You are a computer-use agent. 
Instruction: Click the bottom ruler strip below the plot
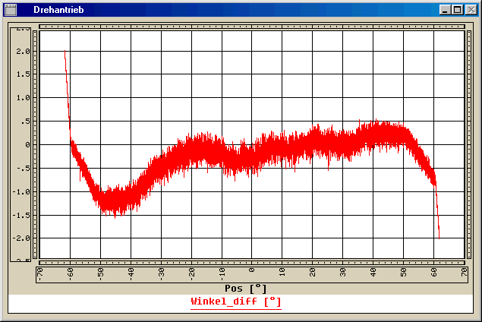coord(252,264)
